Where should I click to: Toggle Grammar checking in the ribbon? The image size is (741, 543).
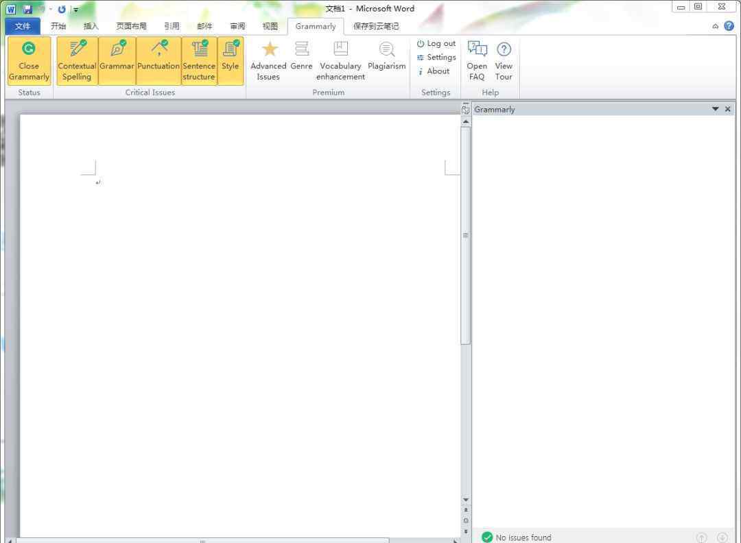click(117, 62)
